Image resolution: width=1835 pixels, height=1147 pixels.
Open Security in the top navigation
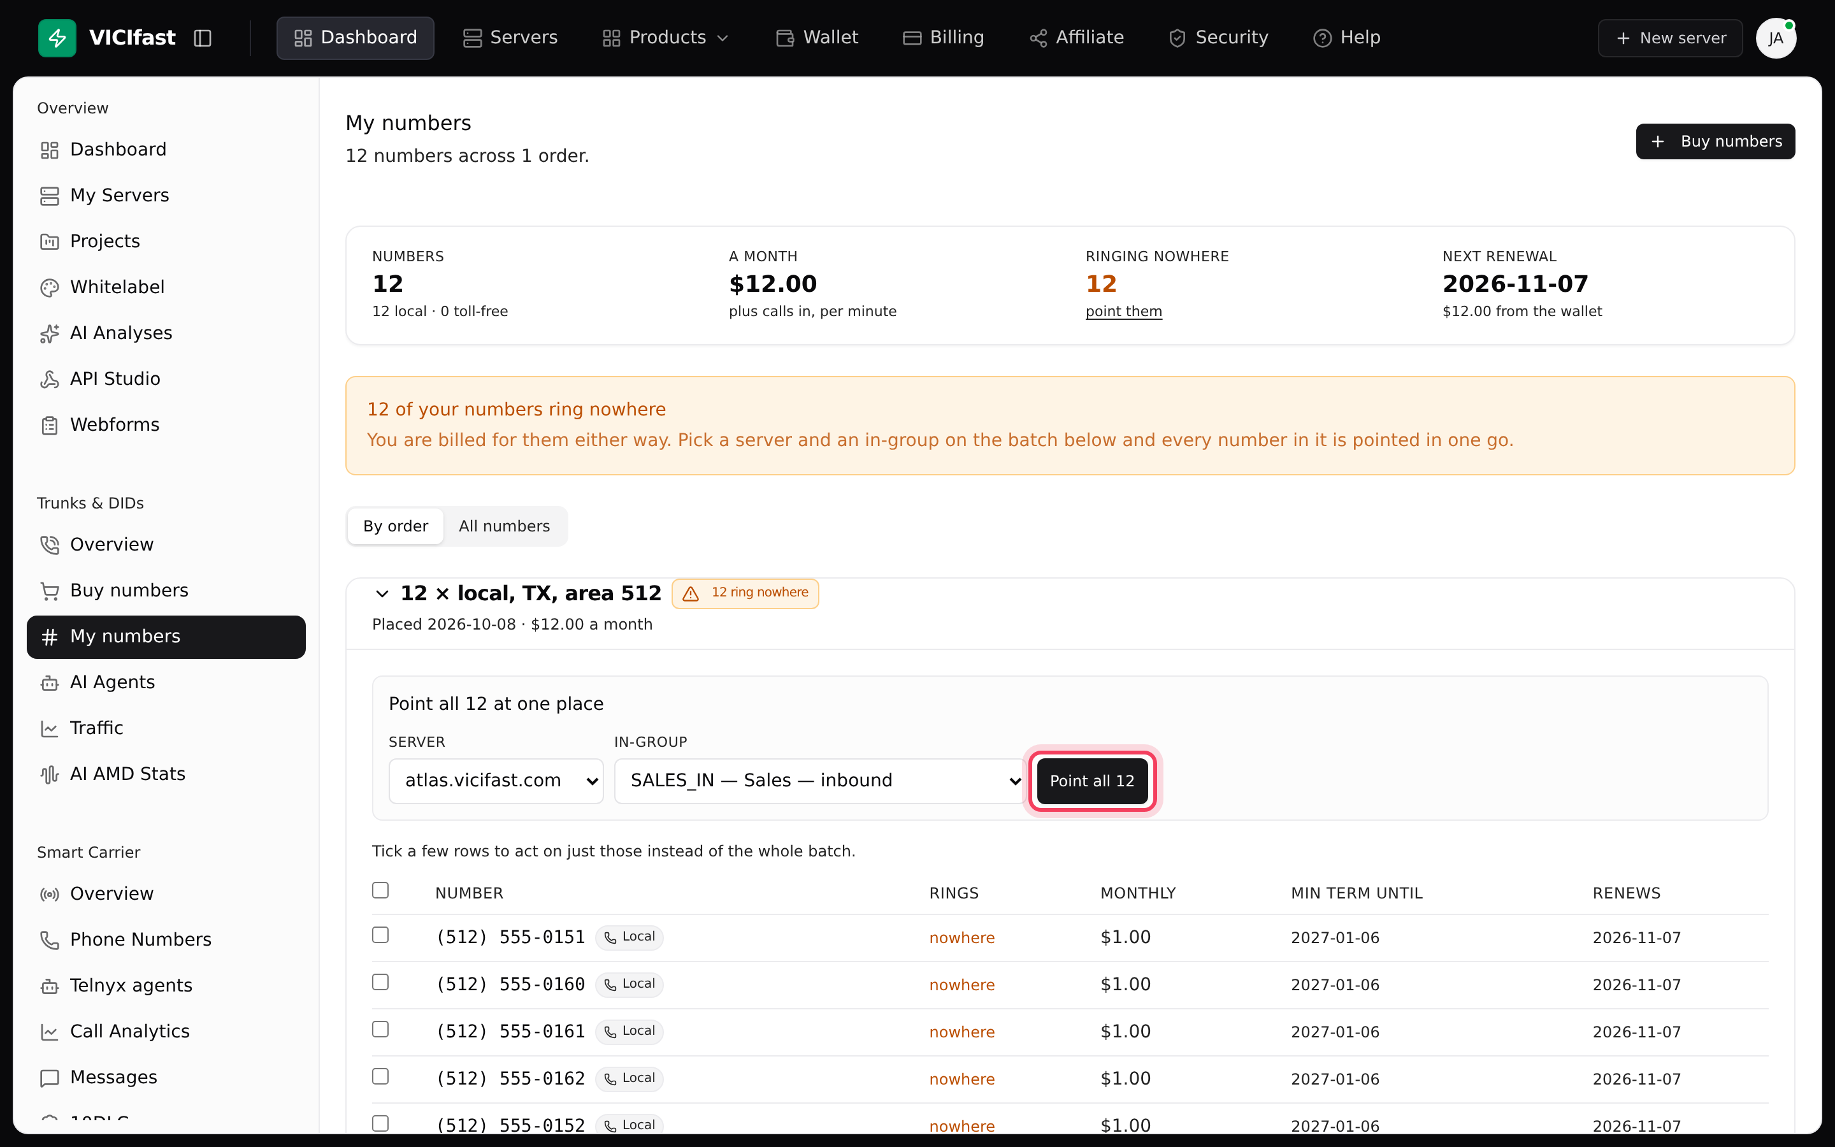pyautogui.click(x=1218, y=38)
